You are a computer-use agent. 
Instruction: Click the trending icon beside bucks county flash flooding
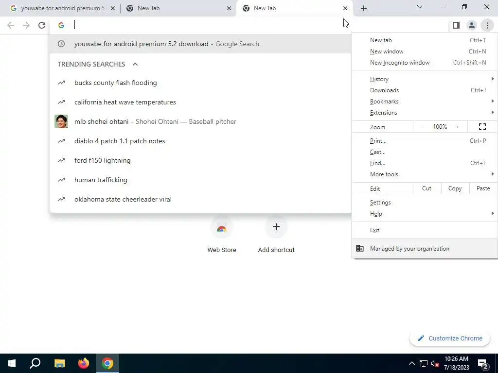pos(61,83)
